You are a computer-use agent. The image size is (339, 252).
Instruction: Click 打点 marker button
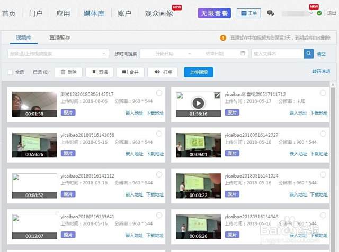click(163, 72)
